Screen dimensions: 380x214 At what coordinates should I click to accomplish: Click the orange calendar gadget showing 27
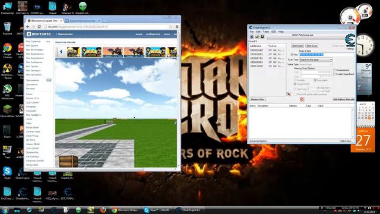(363, 140)
